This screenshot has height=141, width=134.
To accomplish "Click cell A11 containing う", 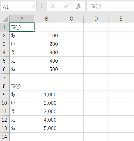I will 22,112.
